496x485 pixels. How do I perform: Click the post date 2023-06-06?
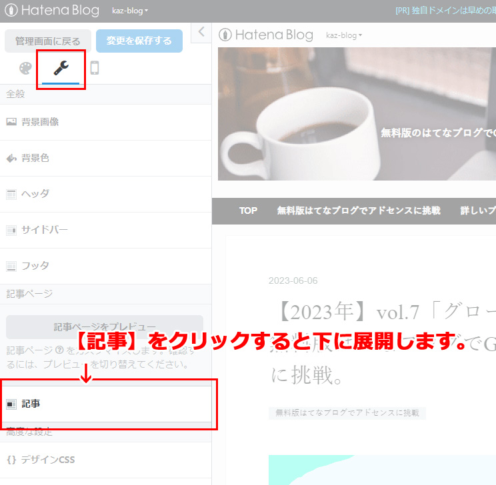click(x=293, y=280)
